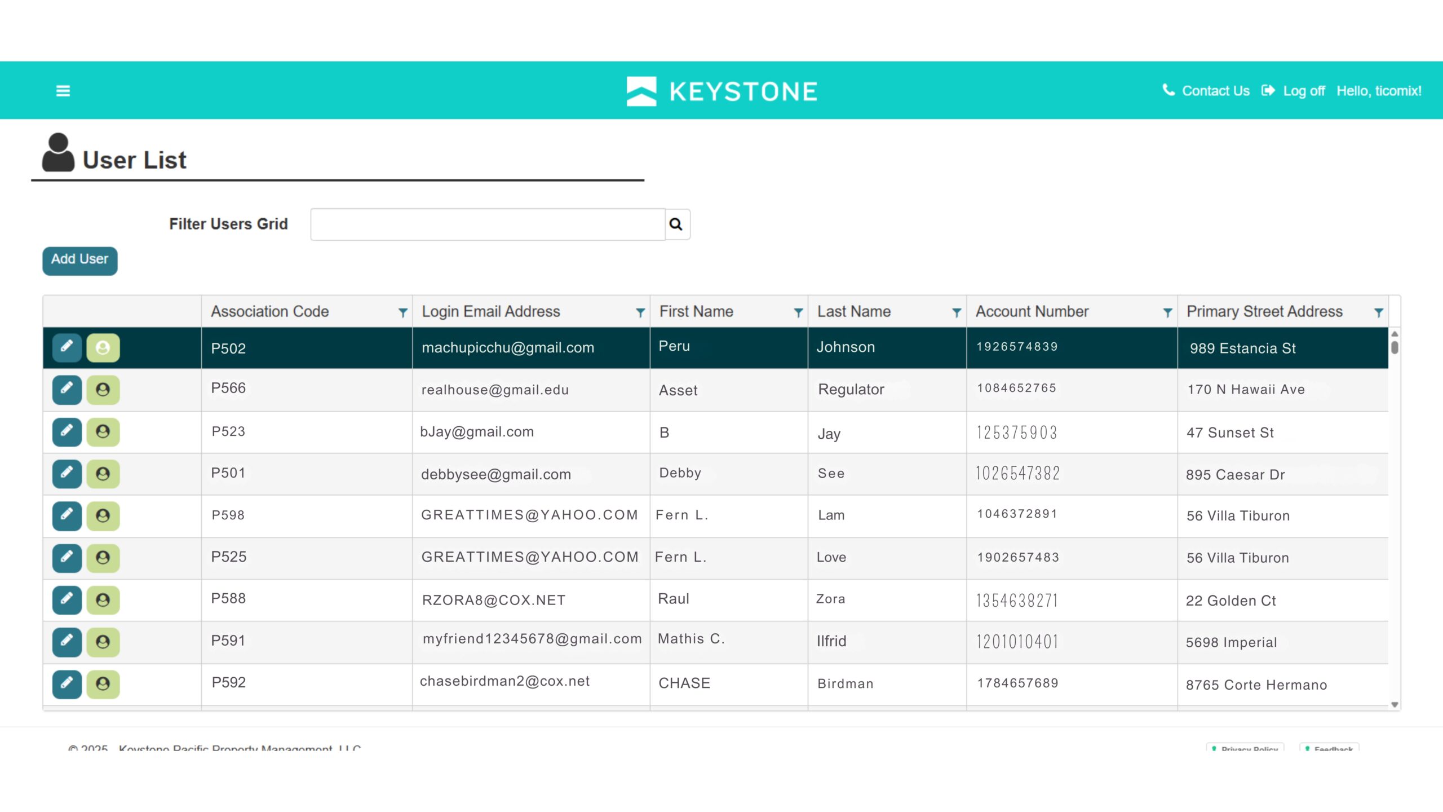
Task: Edit the realhouse@gmail.edu user row
Action: coord(67,390)
